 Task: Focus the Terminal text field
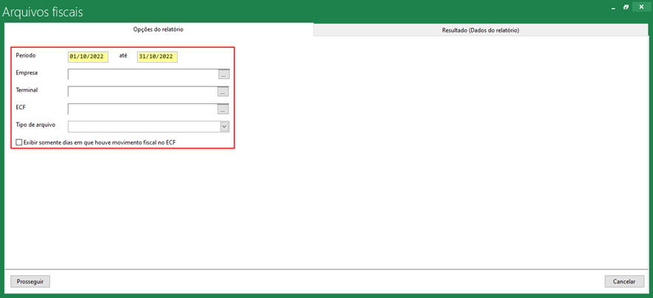[142, 92]
